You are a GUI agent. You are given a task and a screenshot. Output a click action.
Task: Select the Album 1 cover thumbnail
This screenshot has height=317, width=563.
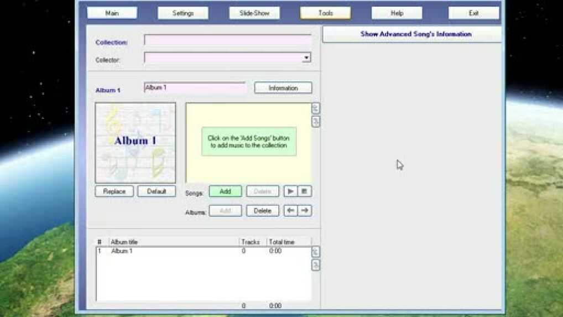tap(135, 143)
